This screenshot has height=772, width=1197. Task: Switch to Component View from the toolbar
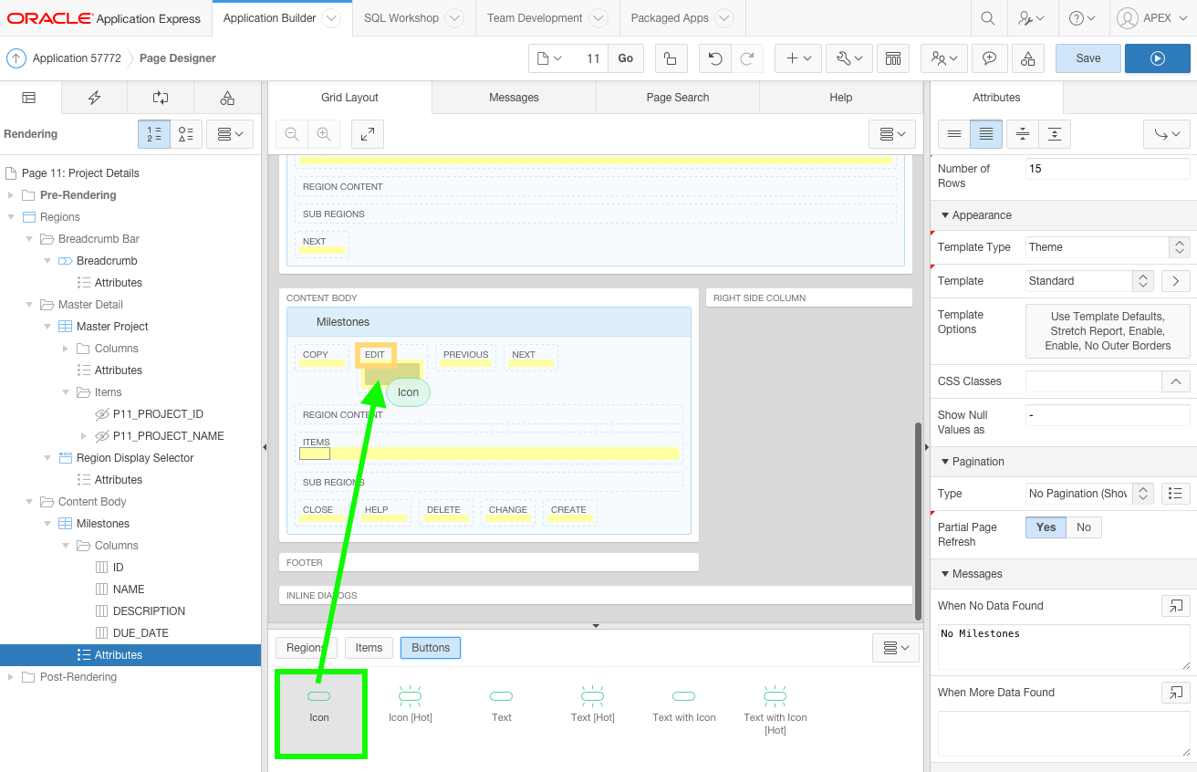pos(893,58)
